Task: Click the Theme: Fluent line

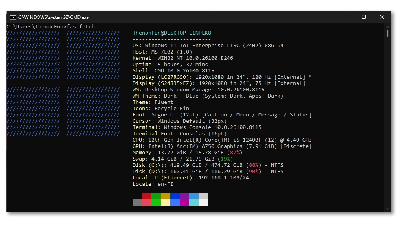Action: (153, 102)
